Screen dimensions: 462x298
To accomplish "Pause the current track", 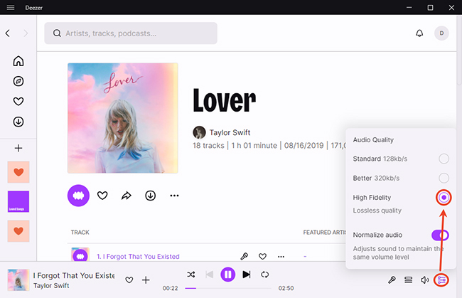I will pyautogui.click(x=227, y=275).
